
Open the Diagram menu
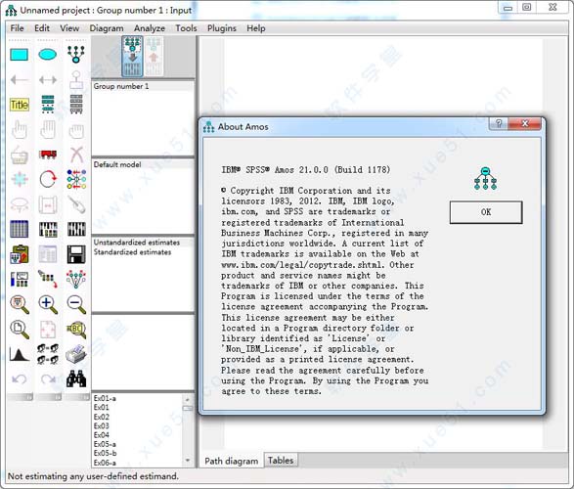pos(107,28)
